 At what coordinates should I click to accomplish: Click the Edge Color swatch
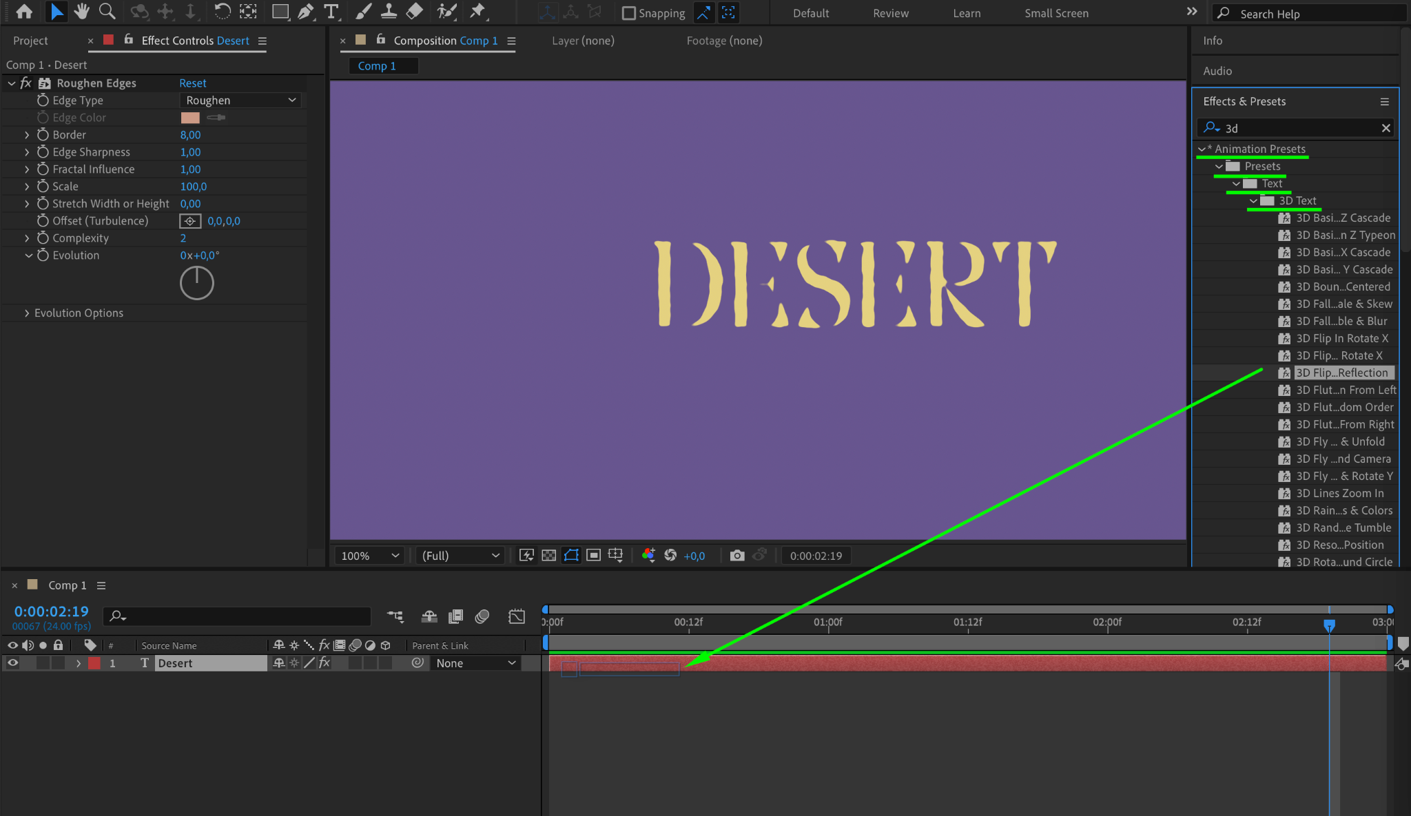tap(190, 118)
